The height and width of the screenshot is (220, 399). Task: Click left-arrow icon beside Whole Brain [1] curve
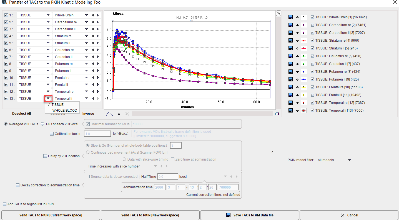(x=298, y=17)
